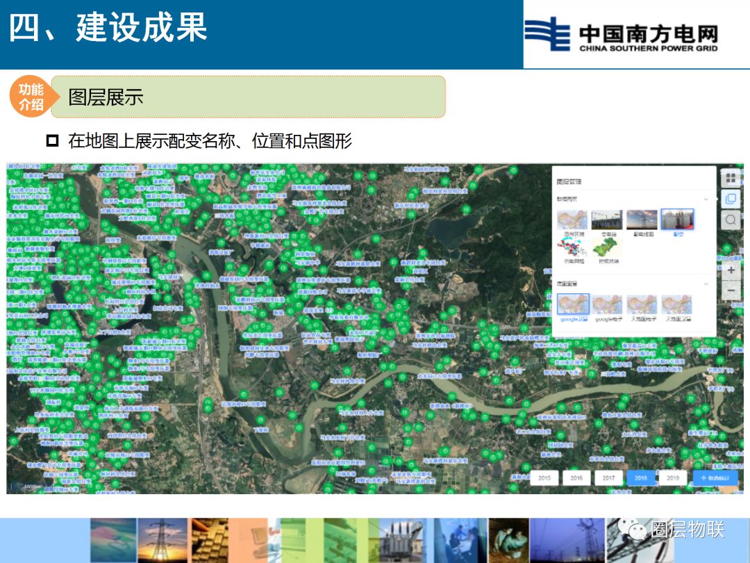The width and height of the screenshot is (750, 563).
Task: Switch to year 2018
Action: pos(640,478)
